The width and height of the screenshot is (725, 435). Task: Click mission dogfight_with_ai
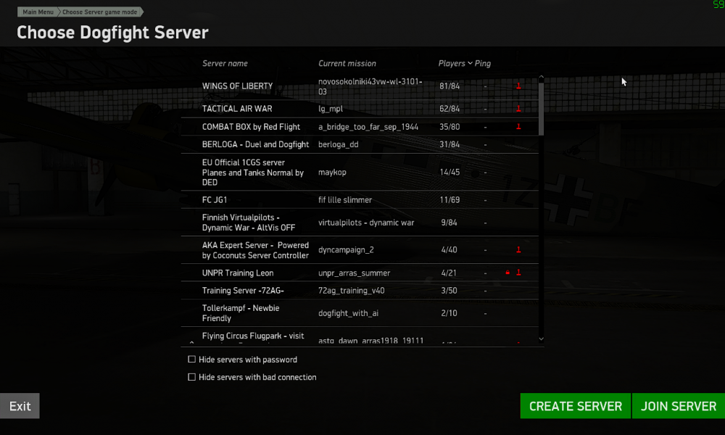click(x=348, y=313)
